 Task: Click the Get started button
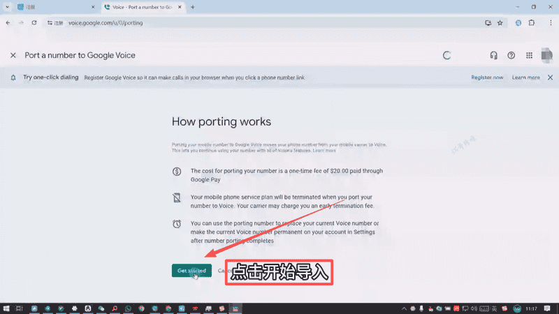pos(191,271)
